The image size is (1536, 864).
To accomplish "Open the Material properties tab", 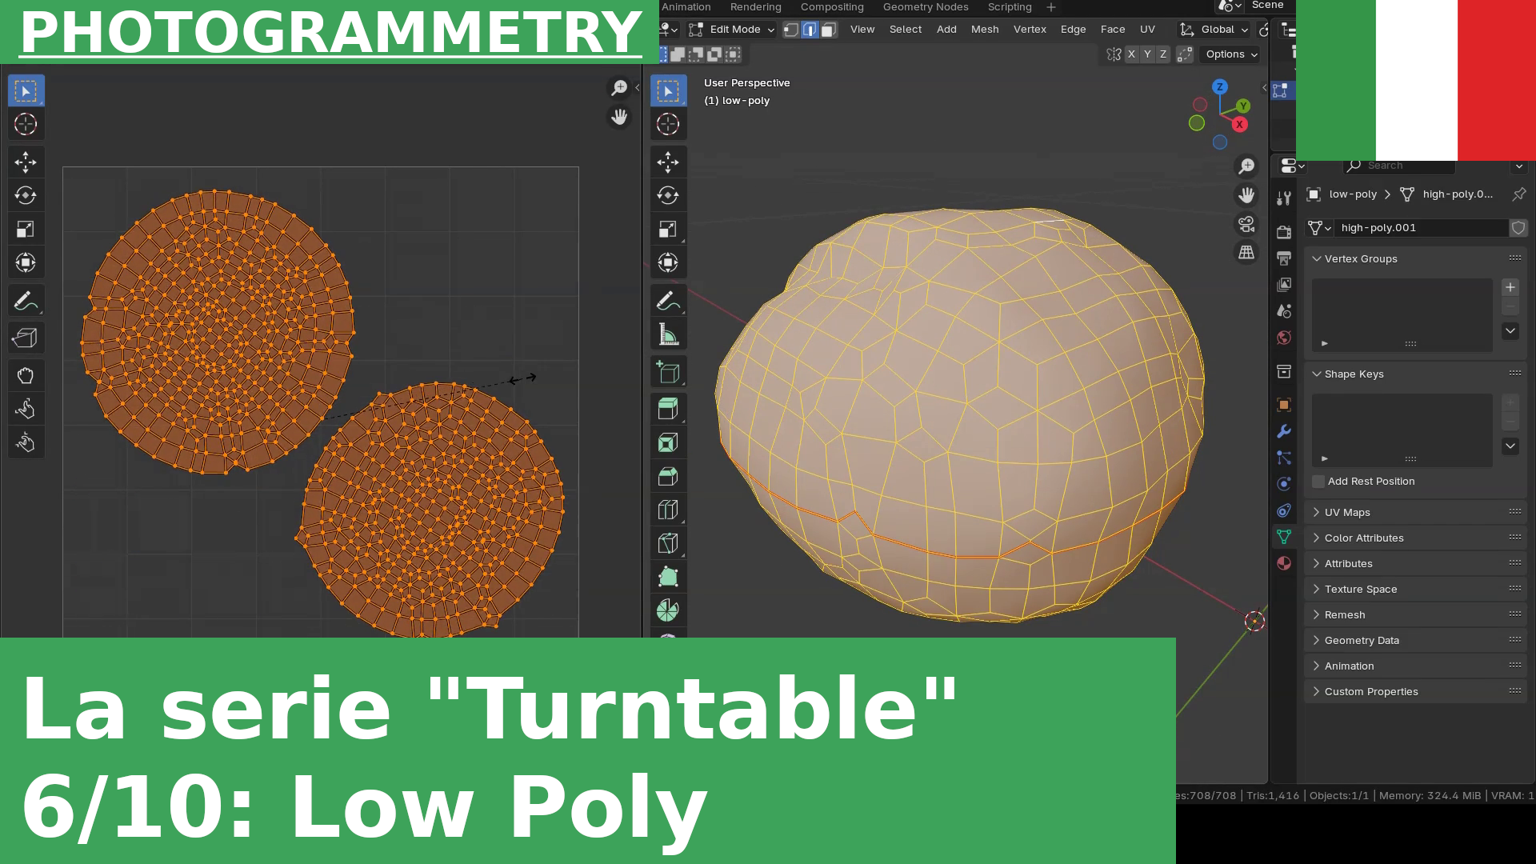I will (1284, 563).
